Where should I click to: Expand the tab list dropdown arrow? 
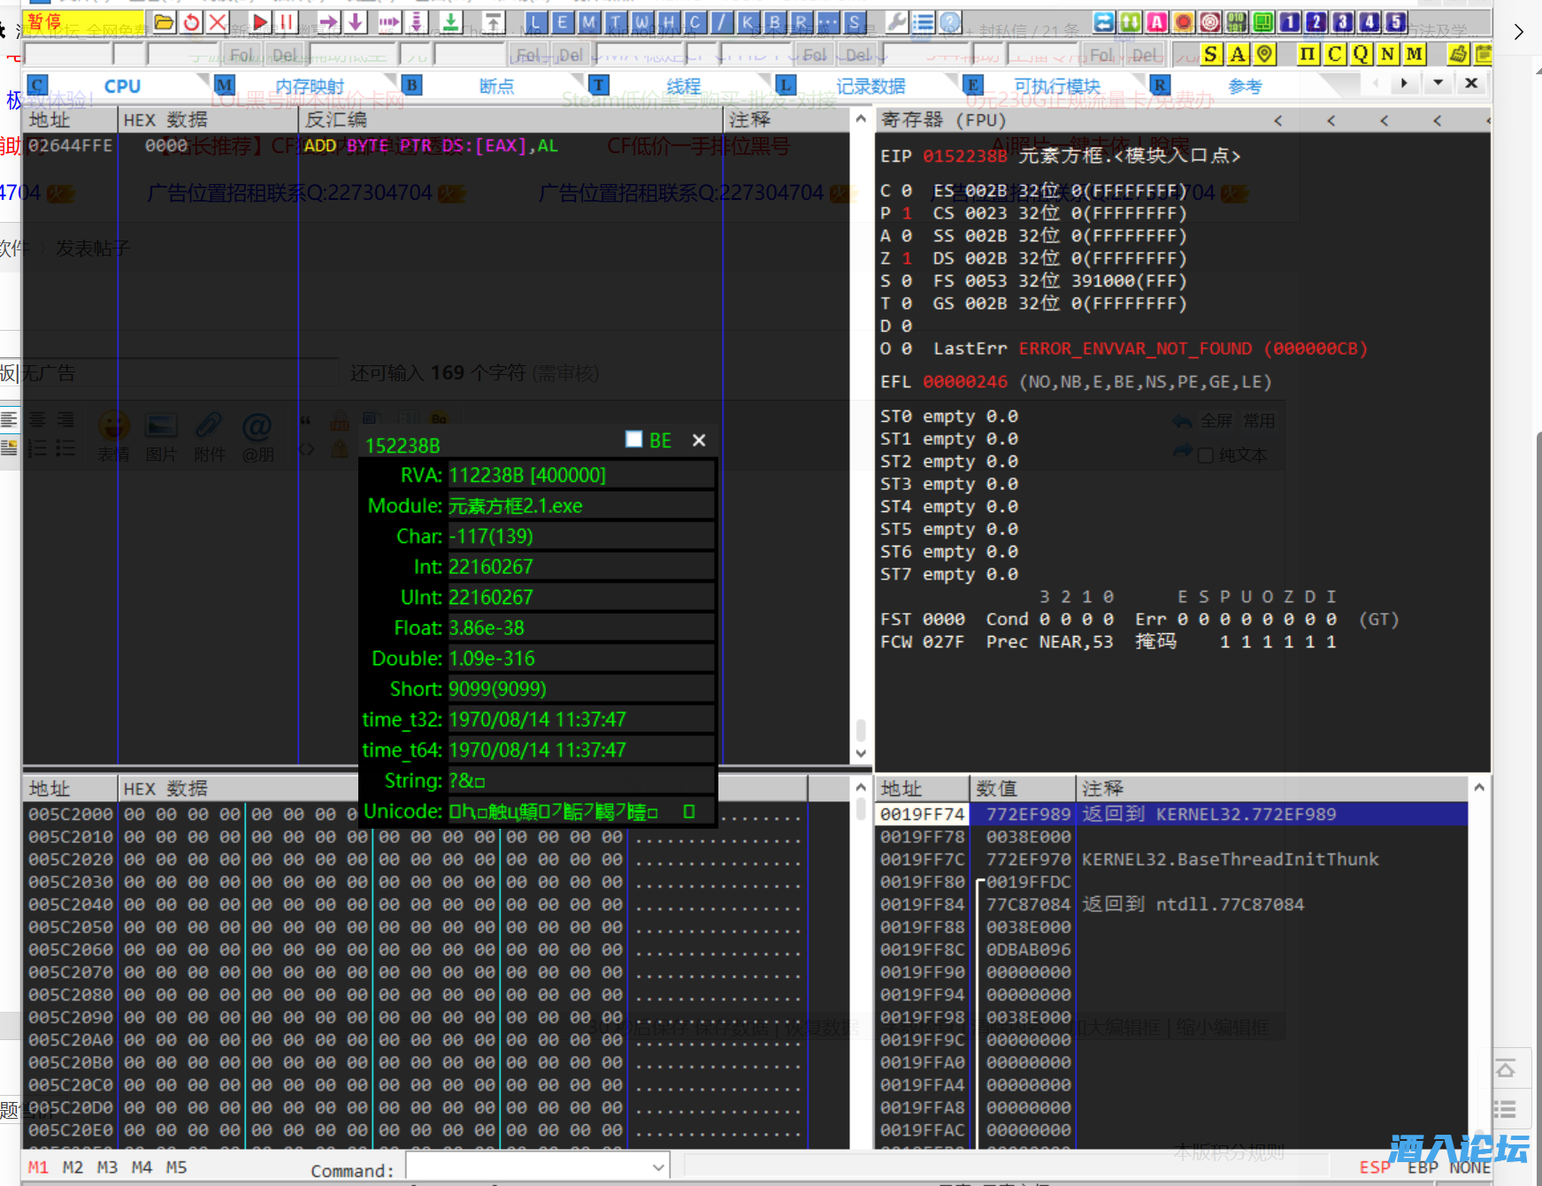(1438, 83)
